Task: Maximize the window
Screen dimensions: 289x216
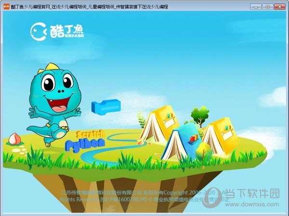Action: pyautogui.click(x=268, y=7)
